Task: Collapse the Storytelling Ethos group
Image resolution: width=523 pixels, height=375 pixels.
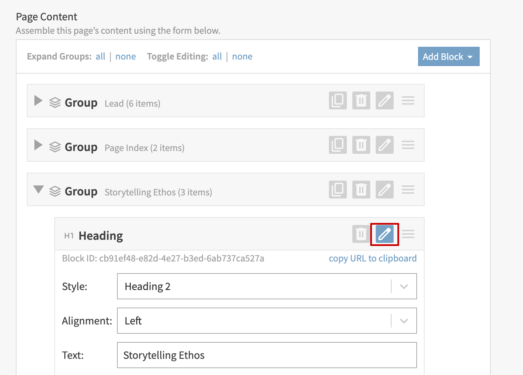Action: pyautogui.click(x=38, y=190)
